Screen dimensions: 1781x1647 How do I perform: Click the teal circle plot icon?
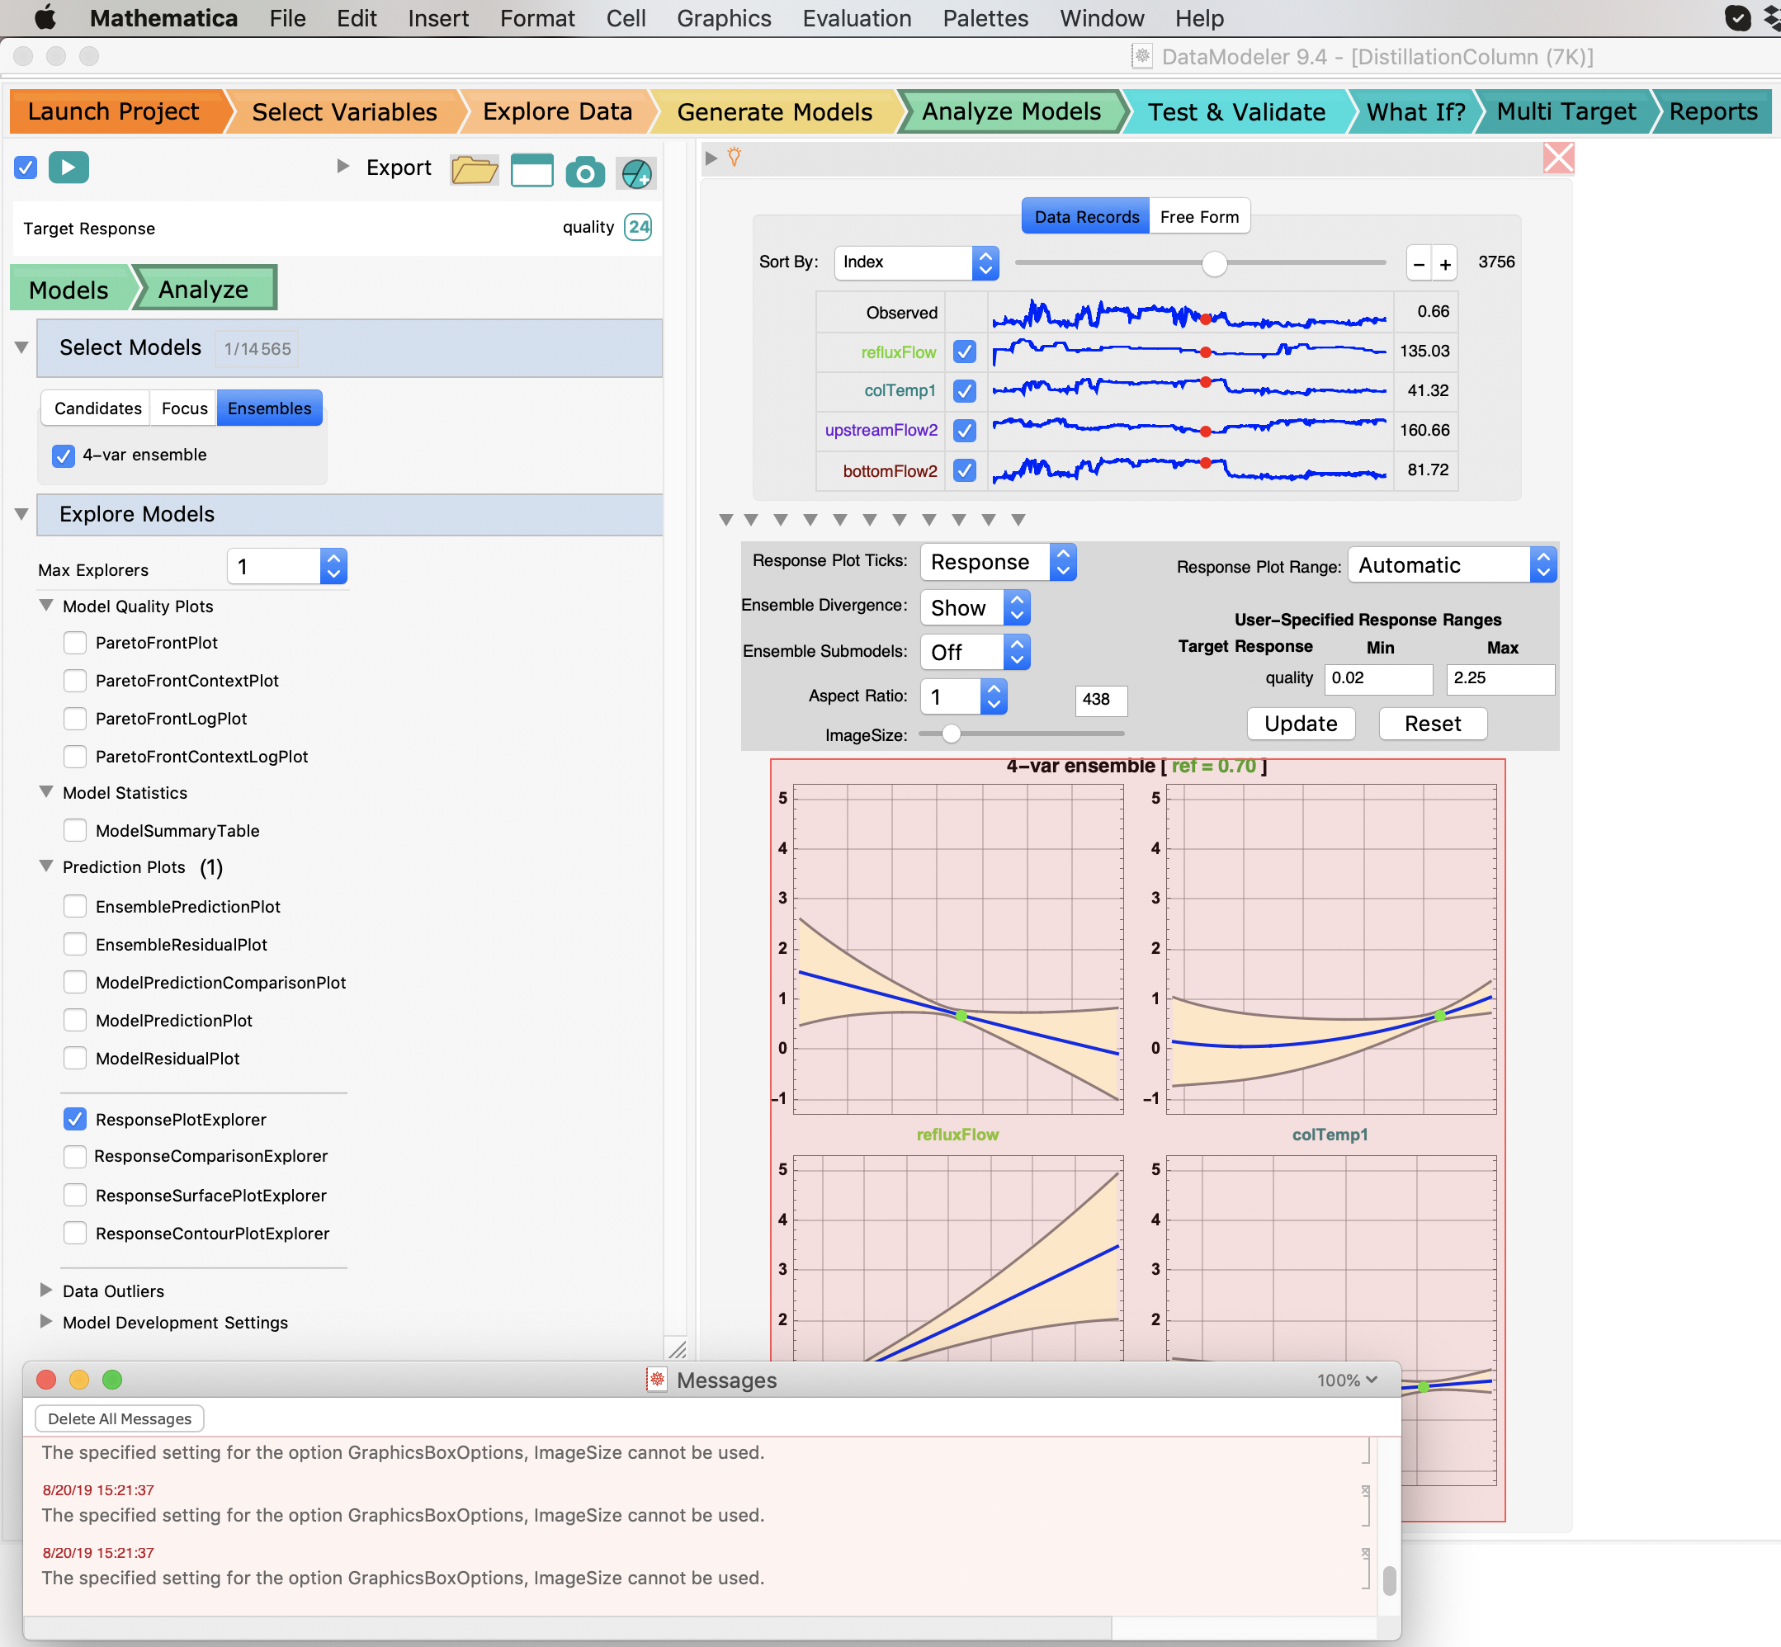pyautogui.click(x=636, y=173)
